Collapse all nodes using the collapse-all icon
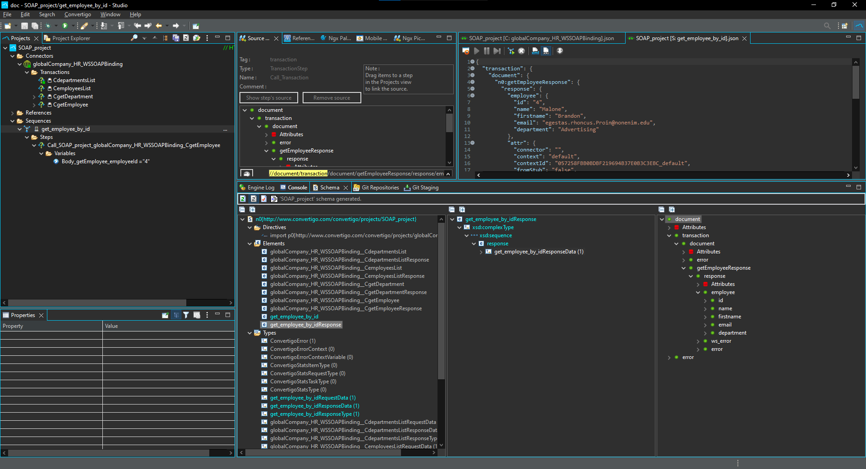 tap(242, 209)
